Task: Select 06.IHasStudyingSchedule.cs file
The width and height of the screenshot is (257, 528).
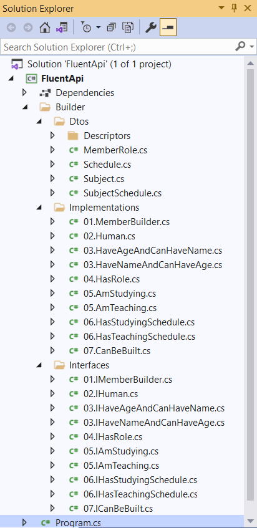Action: coord(140,480)
